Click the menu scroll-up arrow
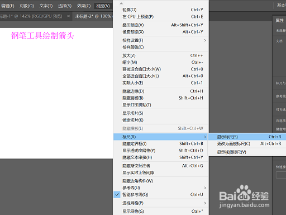 point(121,3)
